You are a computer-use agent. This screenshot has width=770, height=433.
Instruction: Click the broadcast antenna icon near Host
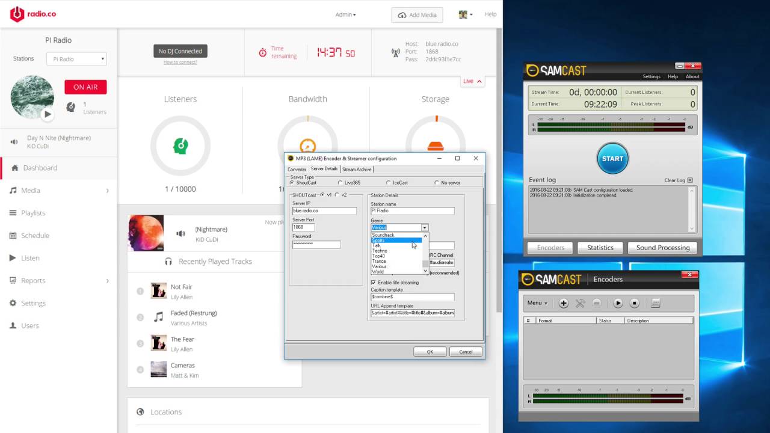coord(395,52)
